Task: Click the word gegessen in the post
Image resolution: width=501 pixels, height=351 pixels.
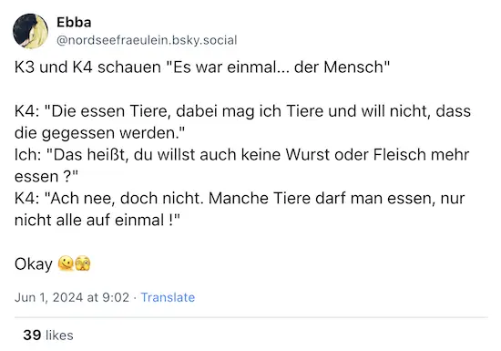Action: point(78,133)
